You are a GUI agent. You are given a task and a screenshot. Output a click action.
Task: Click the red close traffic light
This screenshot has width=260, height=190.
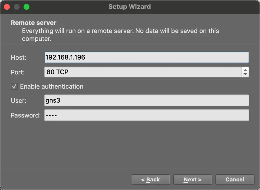[x=7, y=7]
